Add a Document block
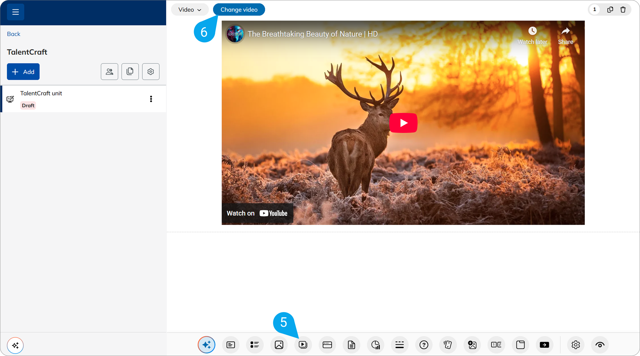 point(351,345)
